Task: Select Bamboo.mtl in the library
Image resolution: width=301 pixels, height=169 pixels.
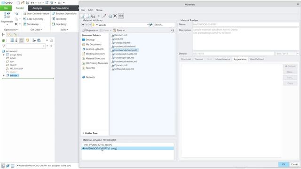Action: [x=119, y=35]
